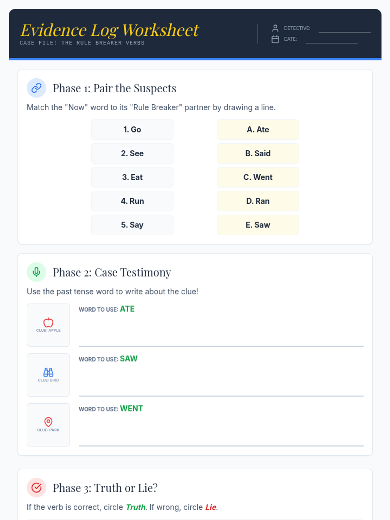Click the calendar icon next to Date
The width and height of the screenshot is (390, 520).
pos(275,39)
